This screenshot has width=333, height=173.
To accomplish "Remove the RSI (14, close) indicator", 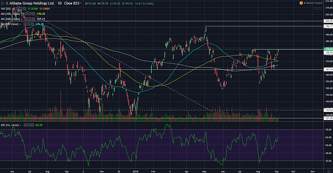I will point(32,125).
